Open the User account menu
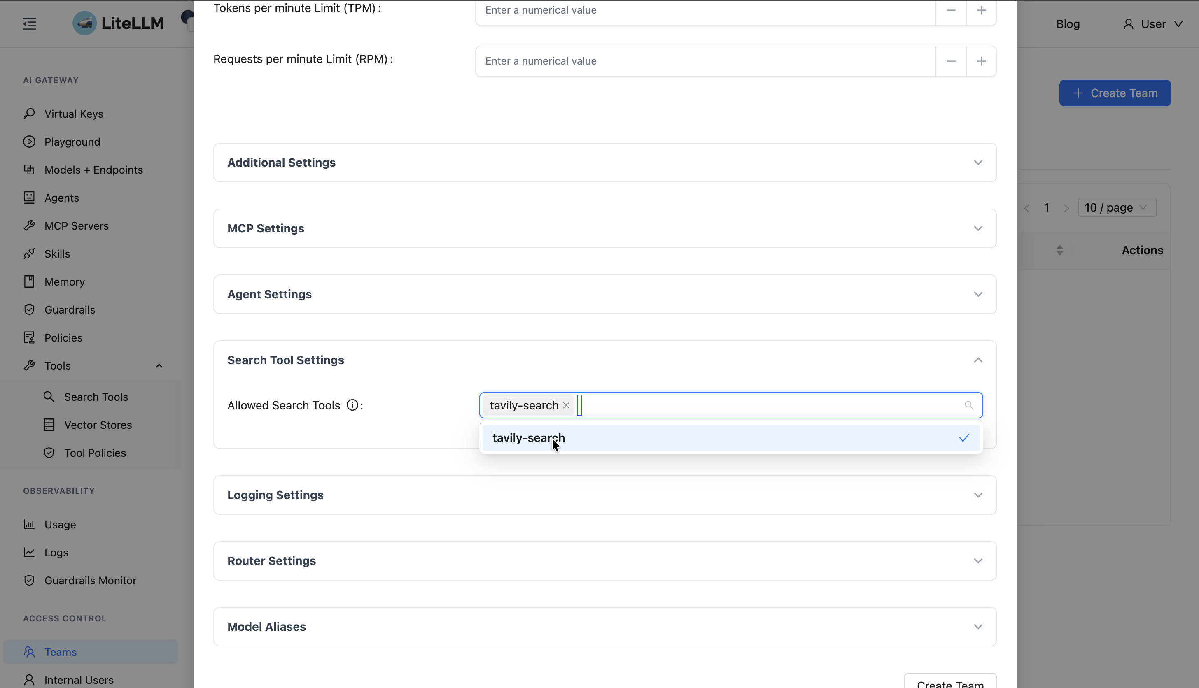 click(x=1153, y=24)
